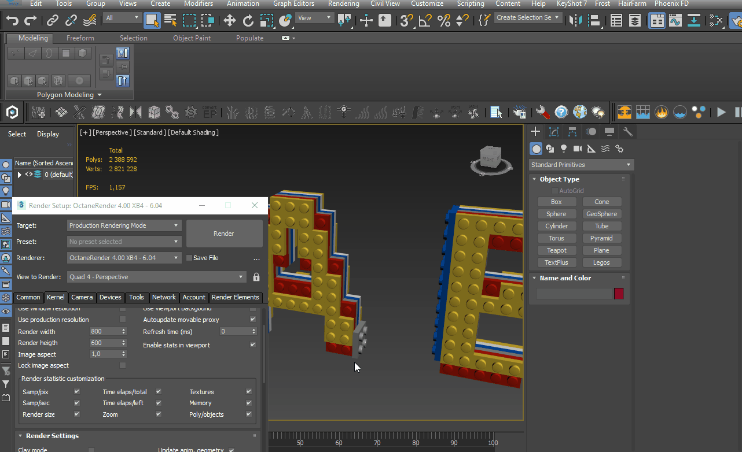
Task: Open the red object color swatch
Action: pyautogui.click(x=619, y=294)
